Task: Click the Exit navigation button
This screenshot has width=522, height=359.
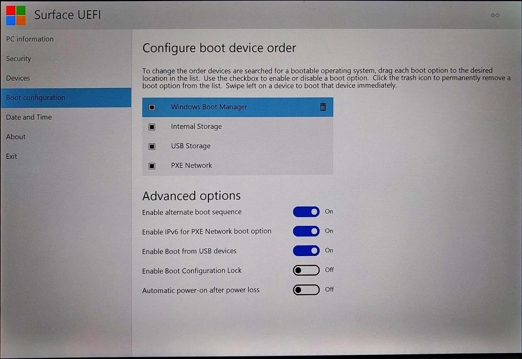Action: (12, 155)
